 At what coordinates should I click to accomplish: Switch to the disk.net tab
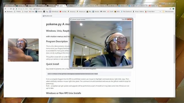click(112, 6)
